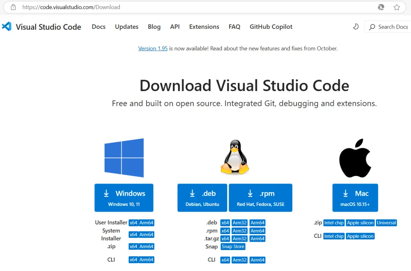This screenshot has height=271, width=411.
Task: Select Linux .rpm Arm32 download
Action: (x=240, y=231)
